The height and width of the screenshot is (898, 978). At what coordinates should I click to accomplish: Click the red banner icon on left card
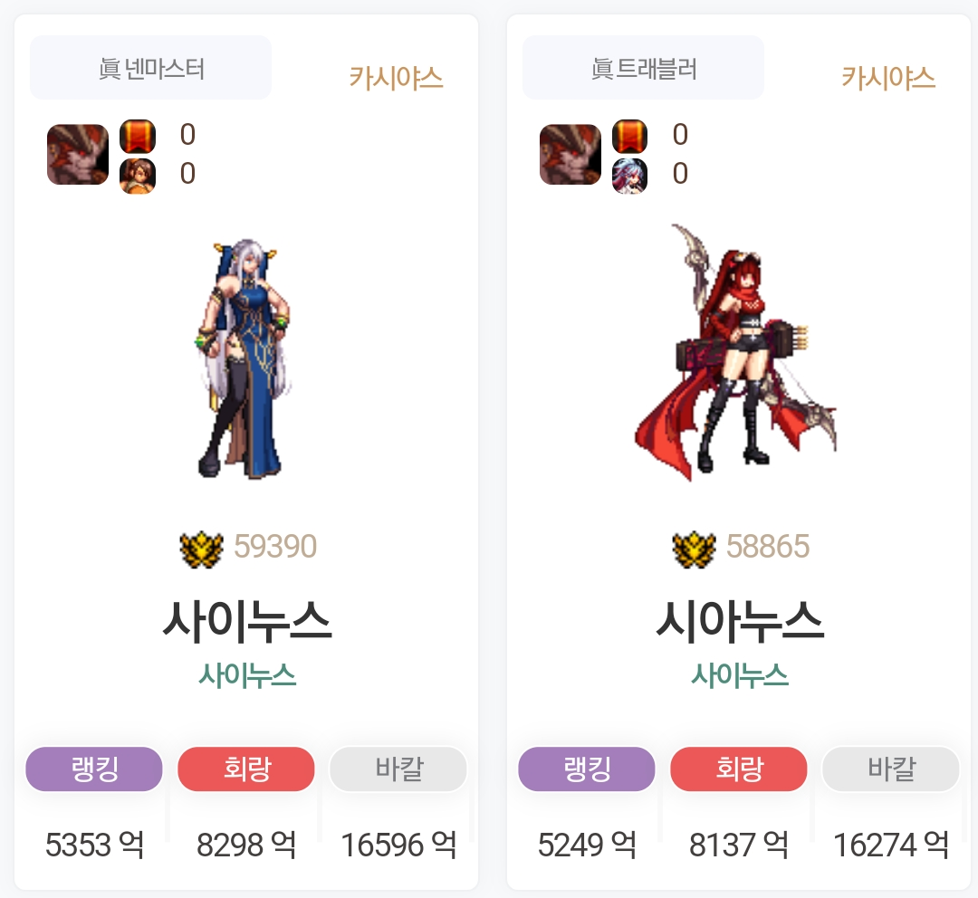[138, 137]
